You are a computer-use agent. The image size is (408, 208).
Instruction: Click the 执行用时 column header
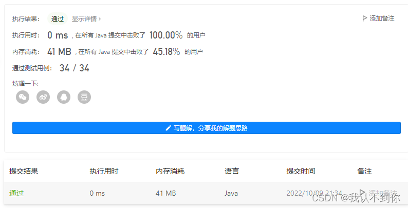104,171
